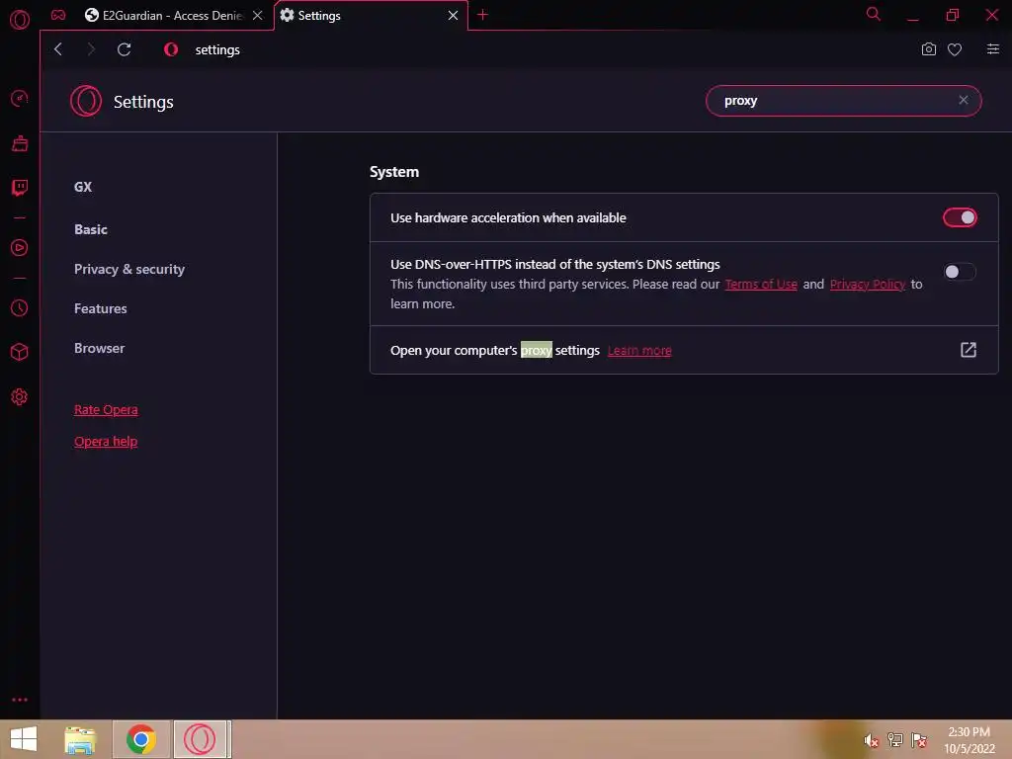Viewport: 1012px width, 759px height.
Task: Open History via the clock icon
Action: click(x=20, y=308)
